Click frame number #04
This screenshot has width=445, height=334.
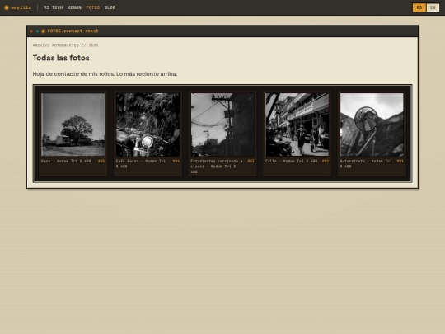tap(176, 161)
